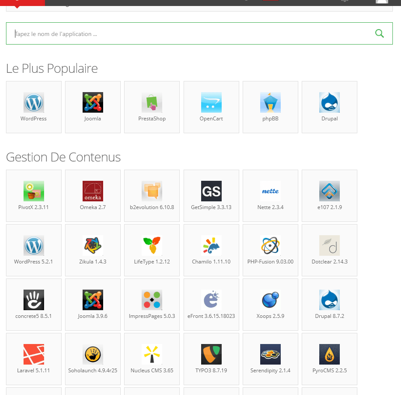Choose the Serendipity 2.1.4 icon

(270, 354)
